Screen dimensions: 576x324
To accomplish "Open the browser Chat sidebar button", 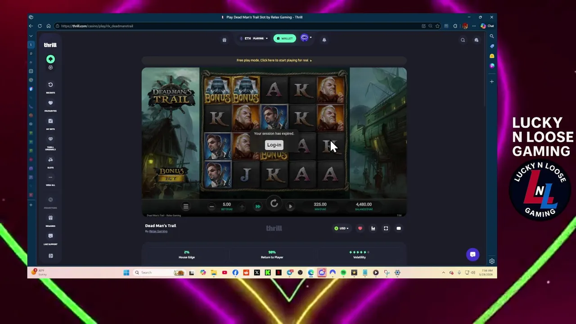I will tap(487, 26).
